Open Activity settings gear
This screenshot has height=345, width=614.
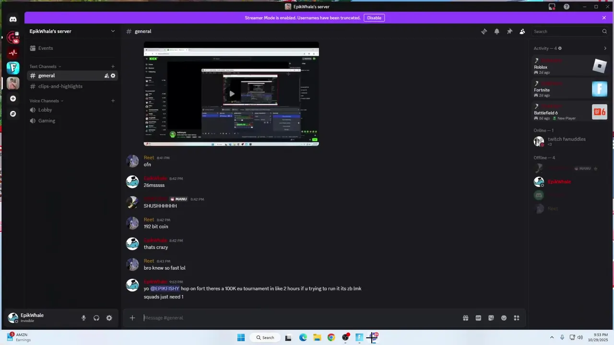click(560, 48)
